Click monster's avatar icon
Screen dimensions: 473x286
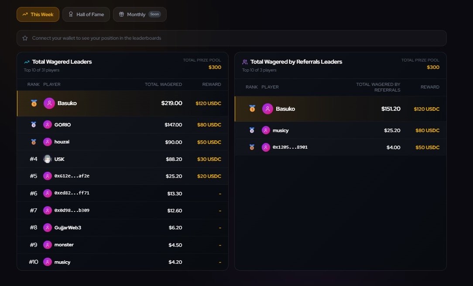click(48, 245)
